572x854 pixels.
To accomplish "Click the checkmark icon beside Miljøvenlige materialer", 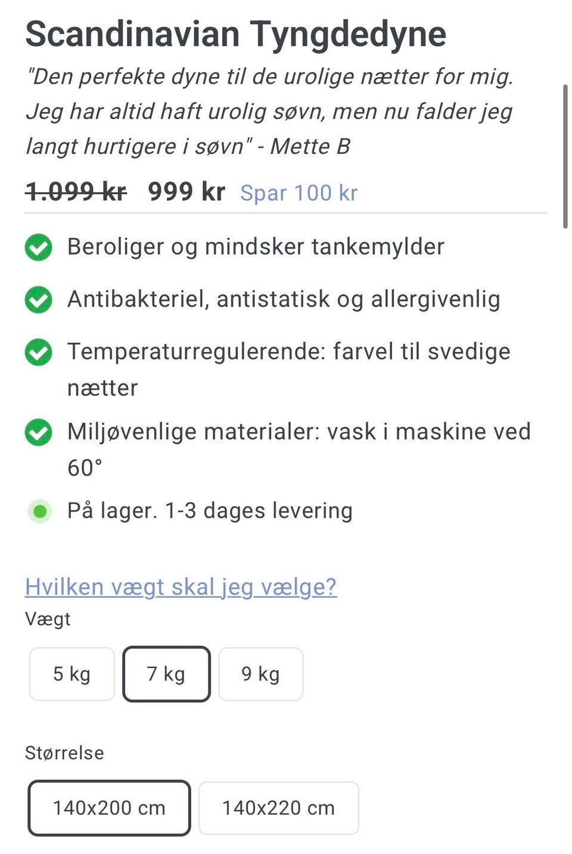I will pos(39,432).
